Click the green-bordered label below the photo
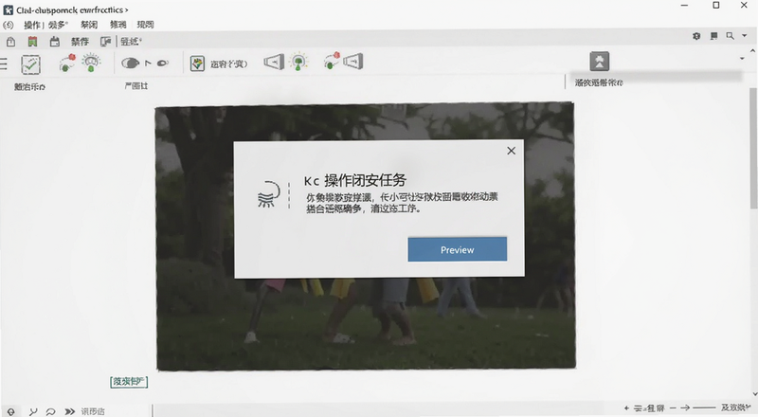758x417 pixels. (129, 382)
